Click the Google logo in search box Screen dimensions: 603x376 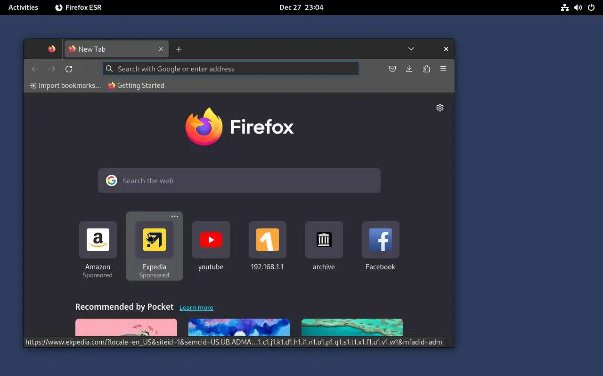112,181
